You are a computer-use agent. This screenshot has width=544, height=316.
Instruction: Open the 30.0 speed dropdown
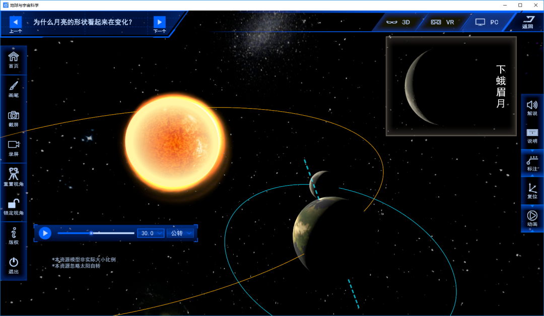151,233
